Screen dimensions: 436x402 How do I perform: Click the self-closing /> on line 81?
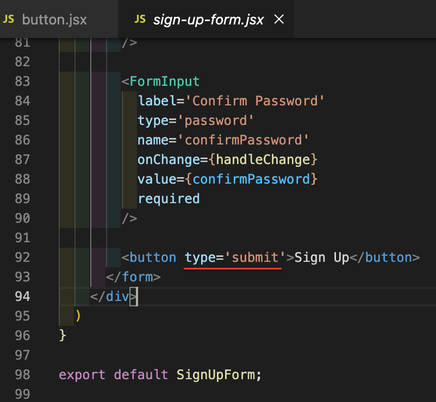point(129,43)
